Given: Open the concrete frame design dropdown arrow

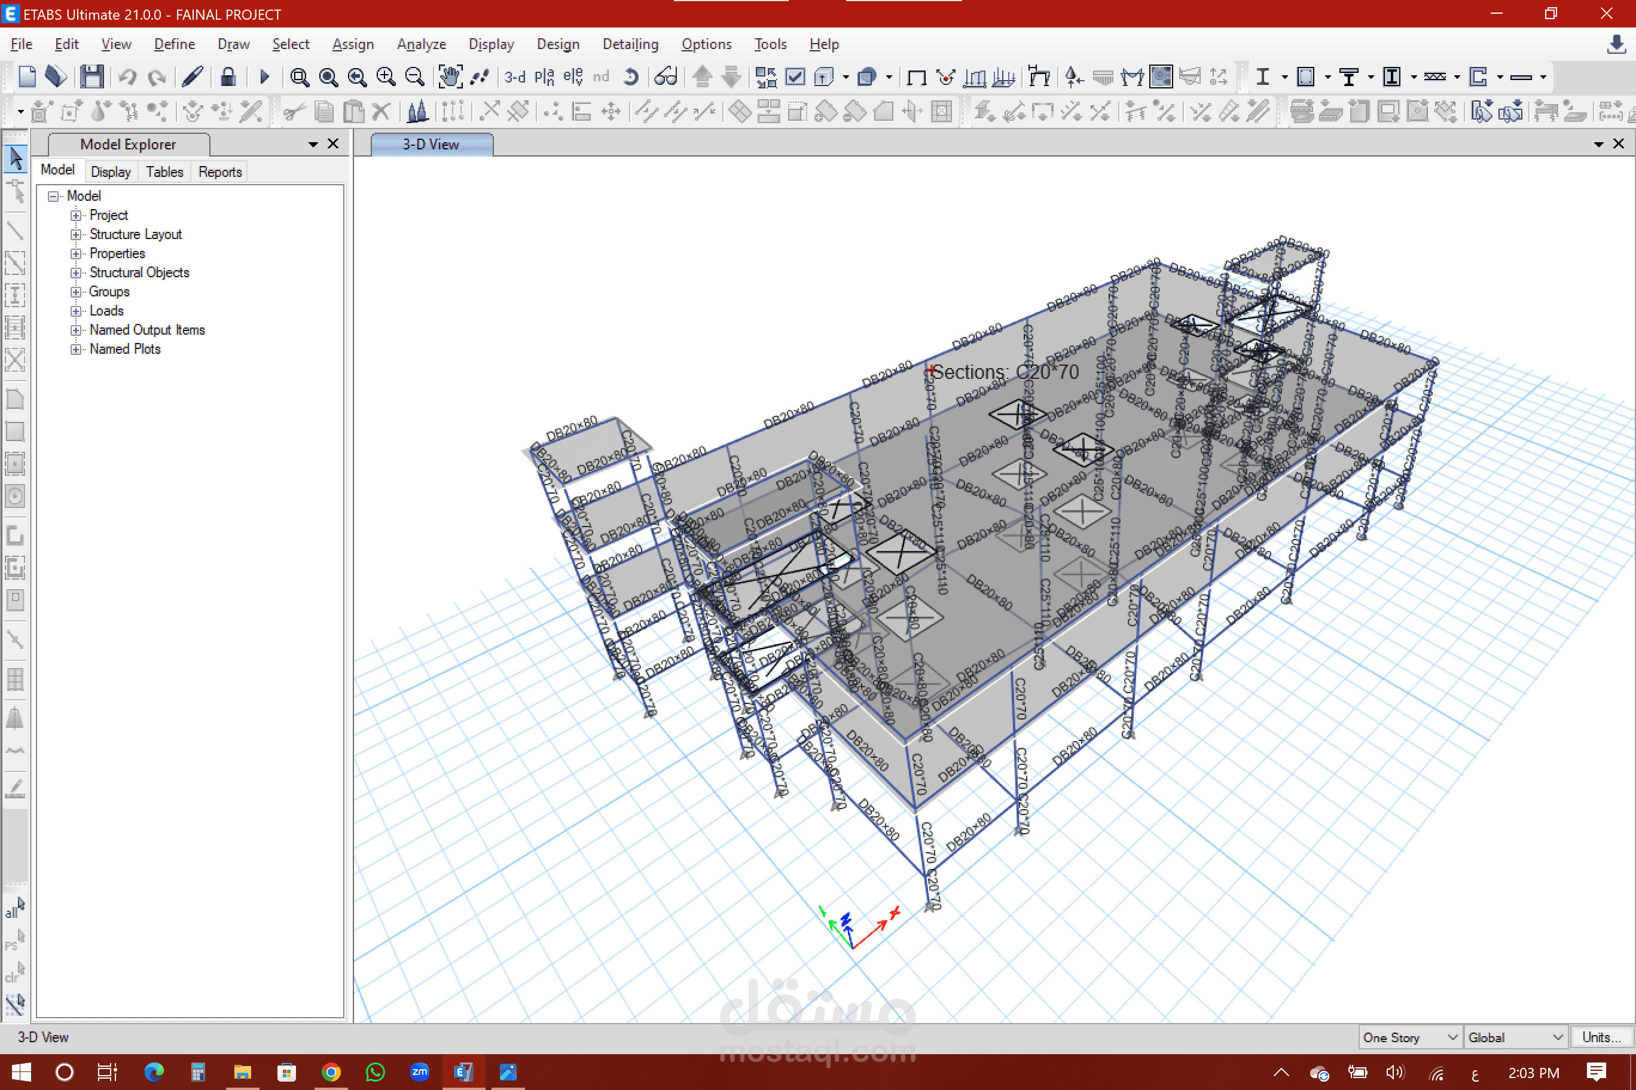Looking at the screenshot, I should pos(1327,77).
